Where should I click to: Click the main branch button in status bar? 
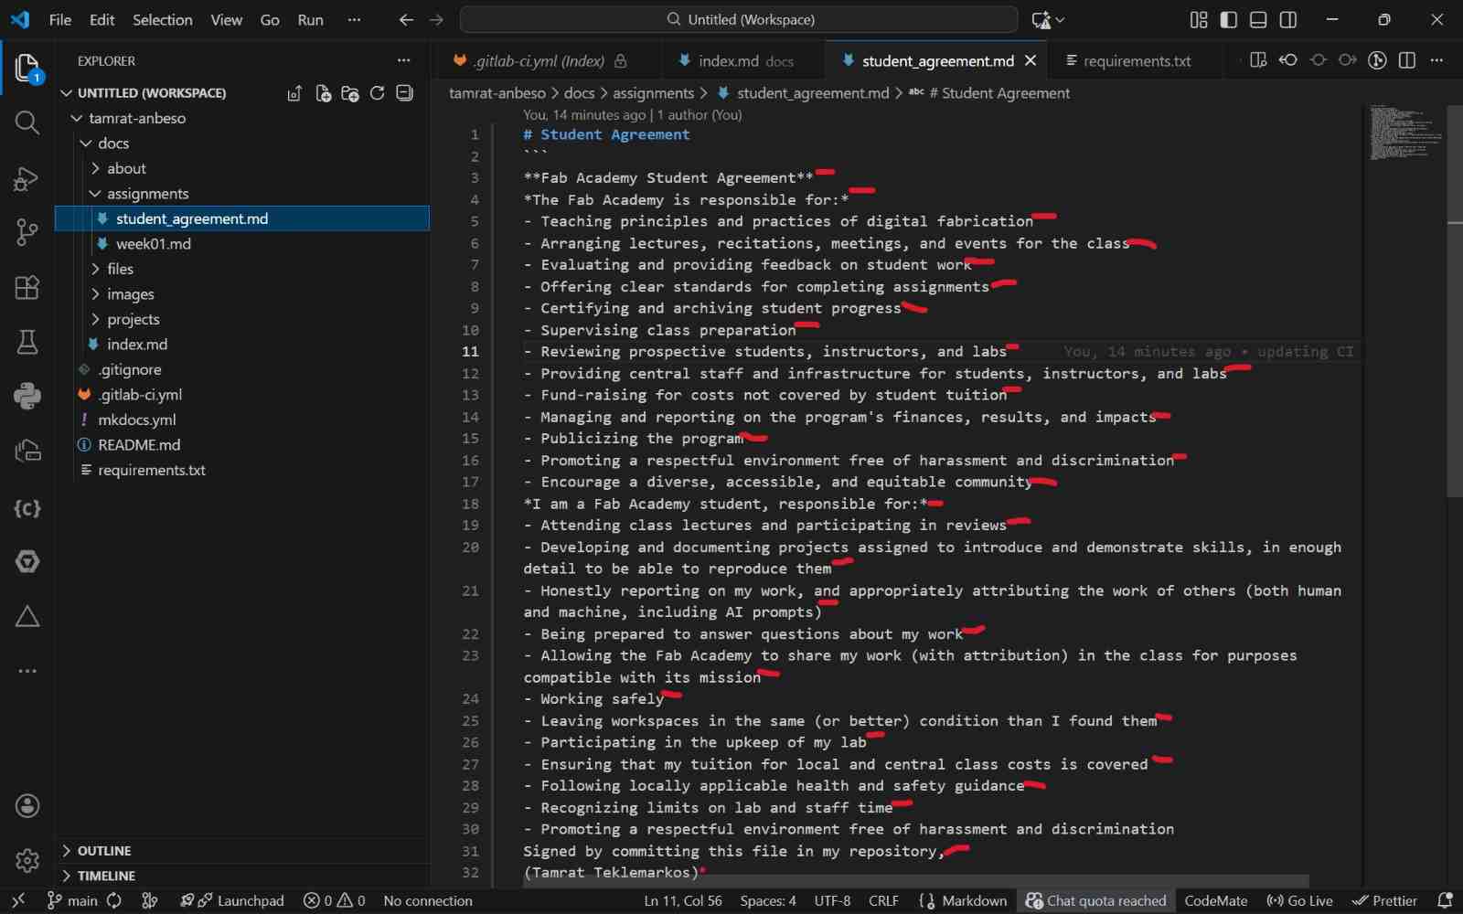coord(72,900)
